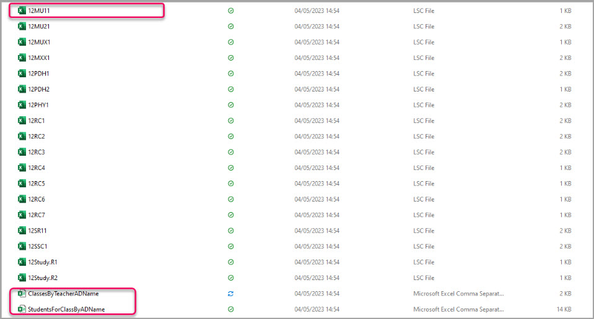Select the Excel icon of 12MXX1

point(22,58)
